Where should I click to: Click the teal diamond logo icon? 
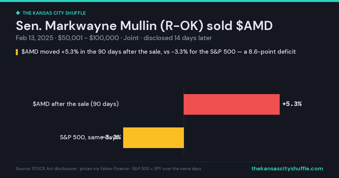point(18,13)
